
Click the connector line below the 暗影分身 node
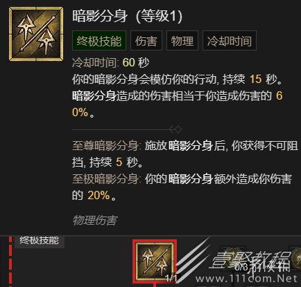[155, 285]
